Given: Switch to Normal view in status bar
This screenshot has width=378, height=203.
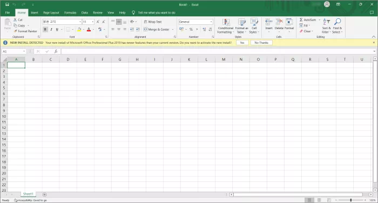Looking at the screenshot, I should pyautogui.click(x=309, y=200).
